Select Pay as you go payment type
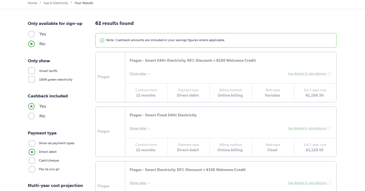Image resolution: width=365 pixels, height=191 pixels. coord(32,169)
